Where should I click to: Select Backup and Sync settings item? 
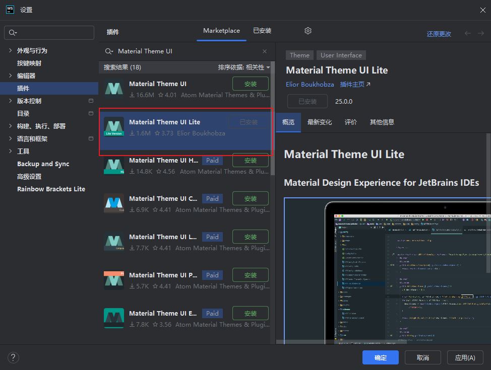[43, 164]
